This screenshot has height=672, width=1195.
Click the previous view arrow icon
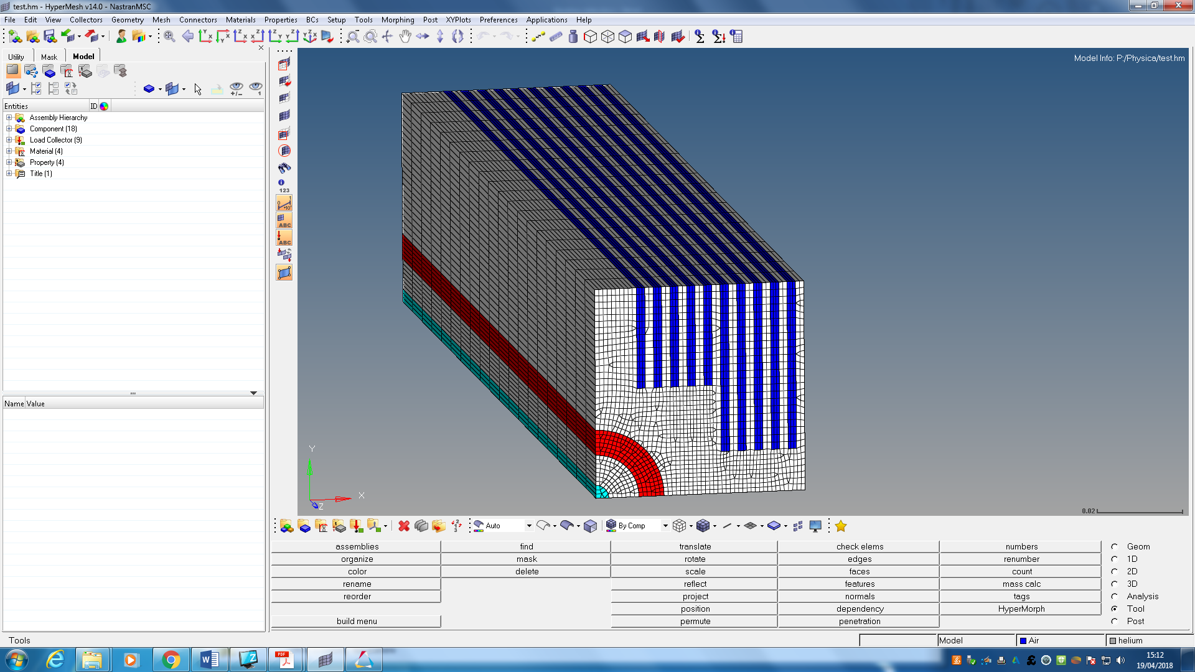(x=187, y=37)
